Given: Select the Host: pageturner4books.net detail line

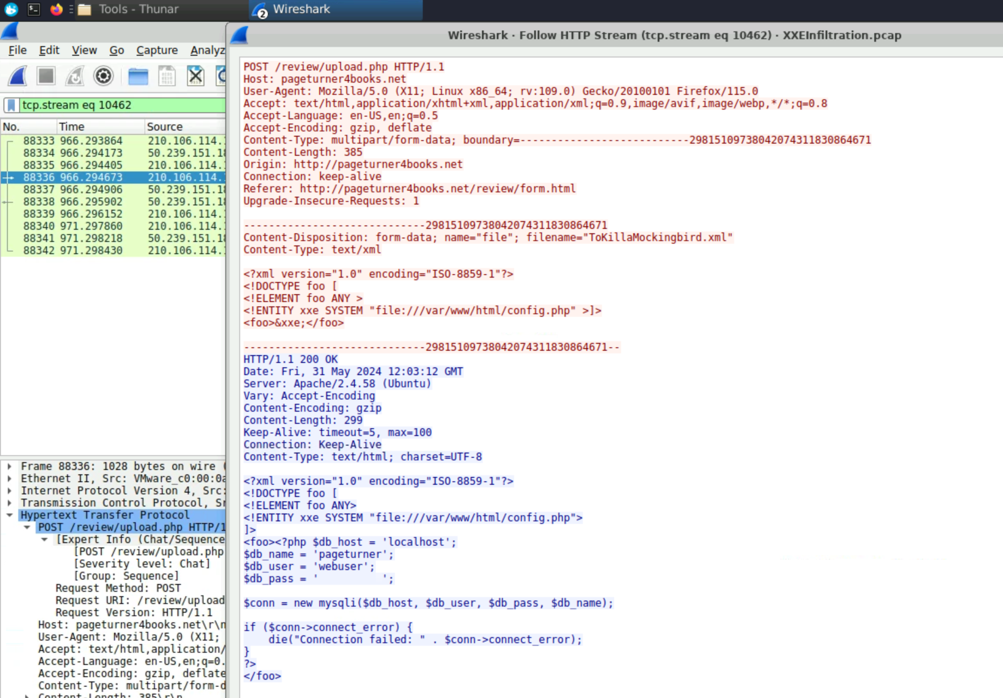Looking at the screenshot, I should (131, 625).
